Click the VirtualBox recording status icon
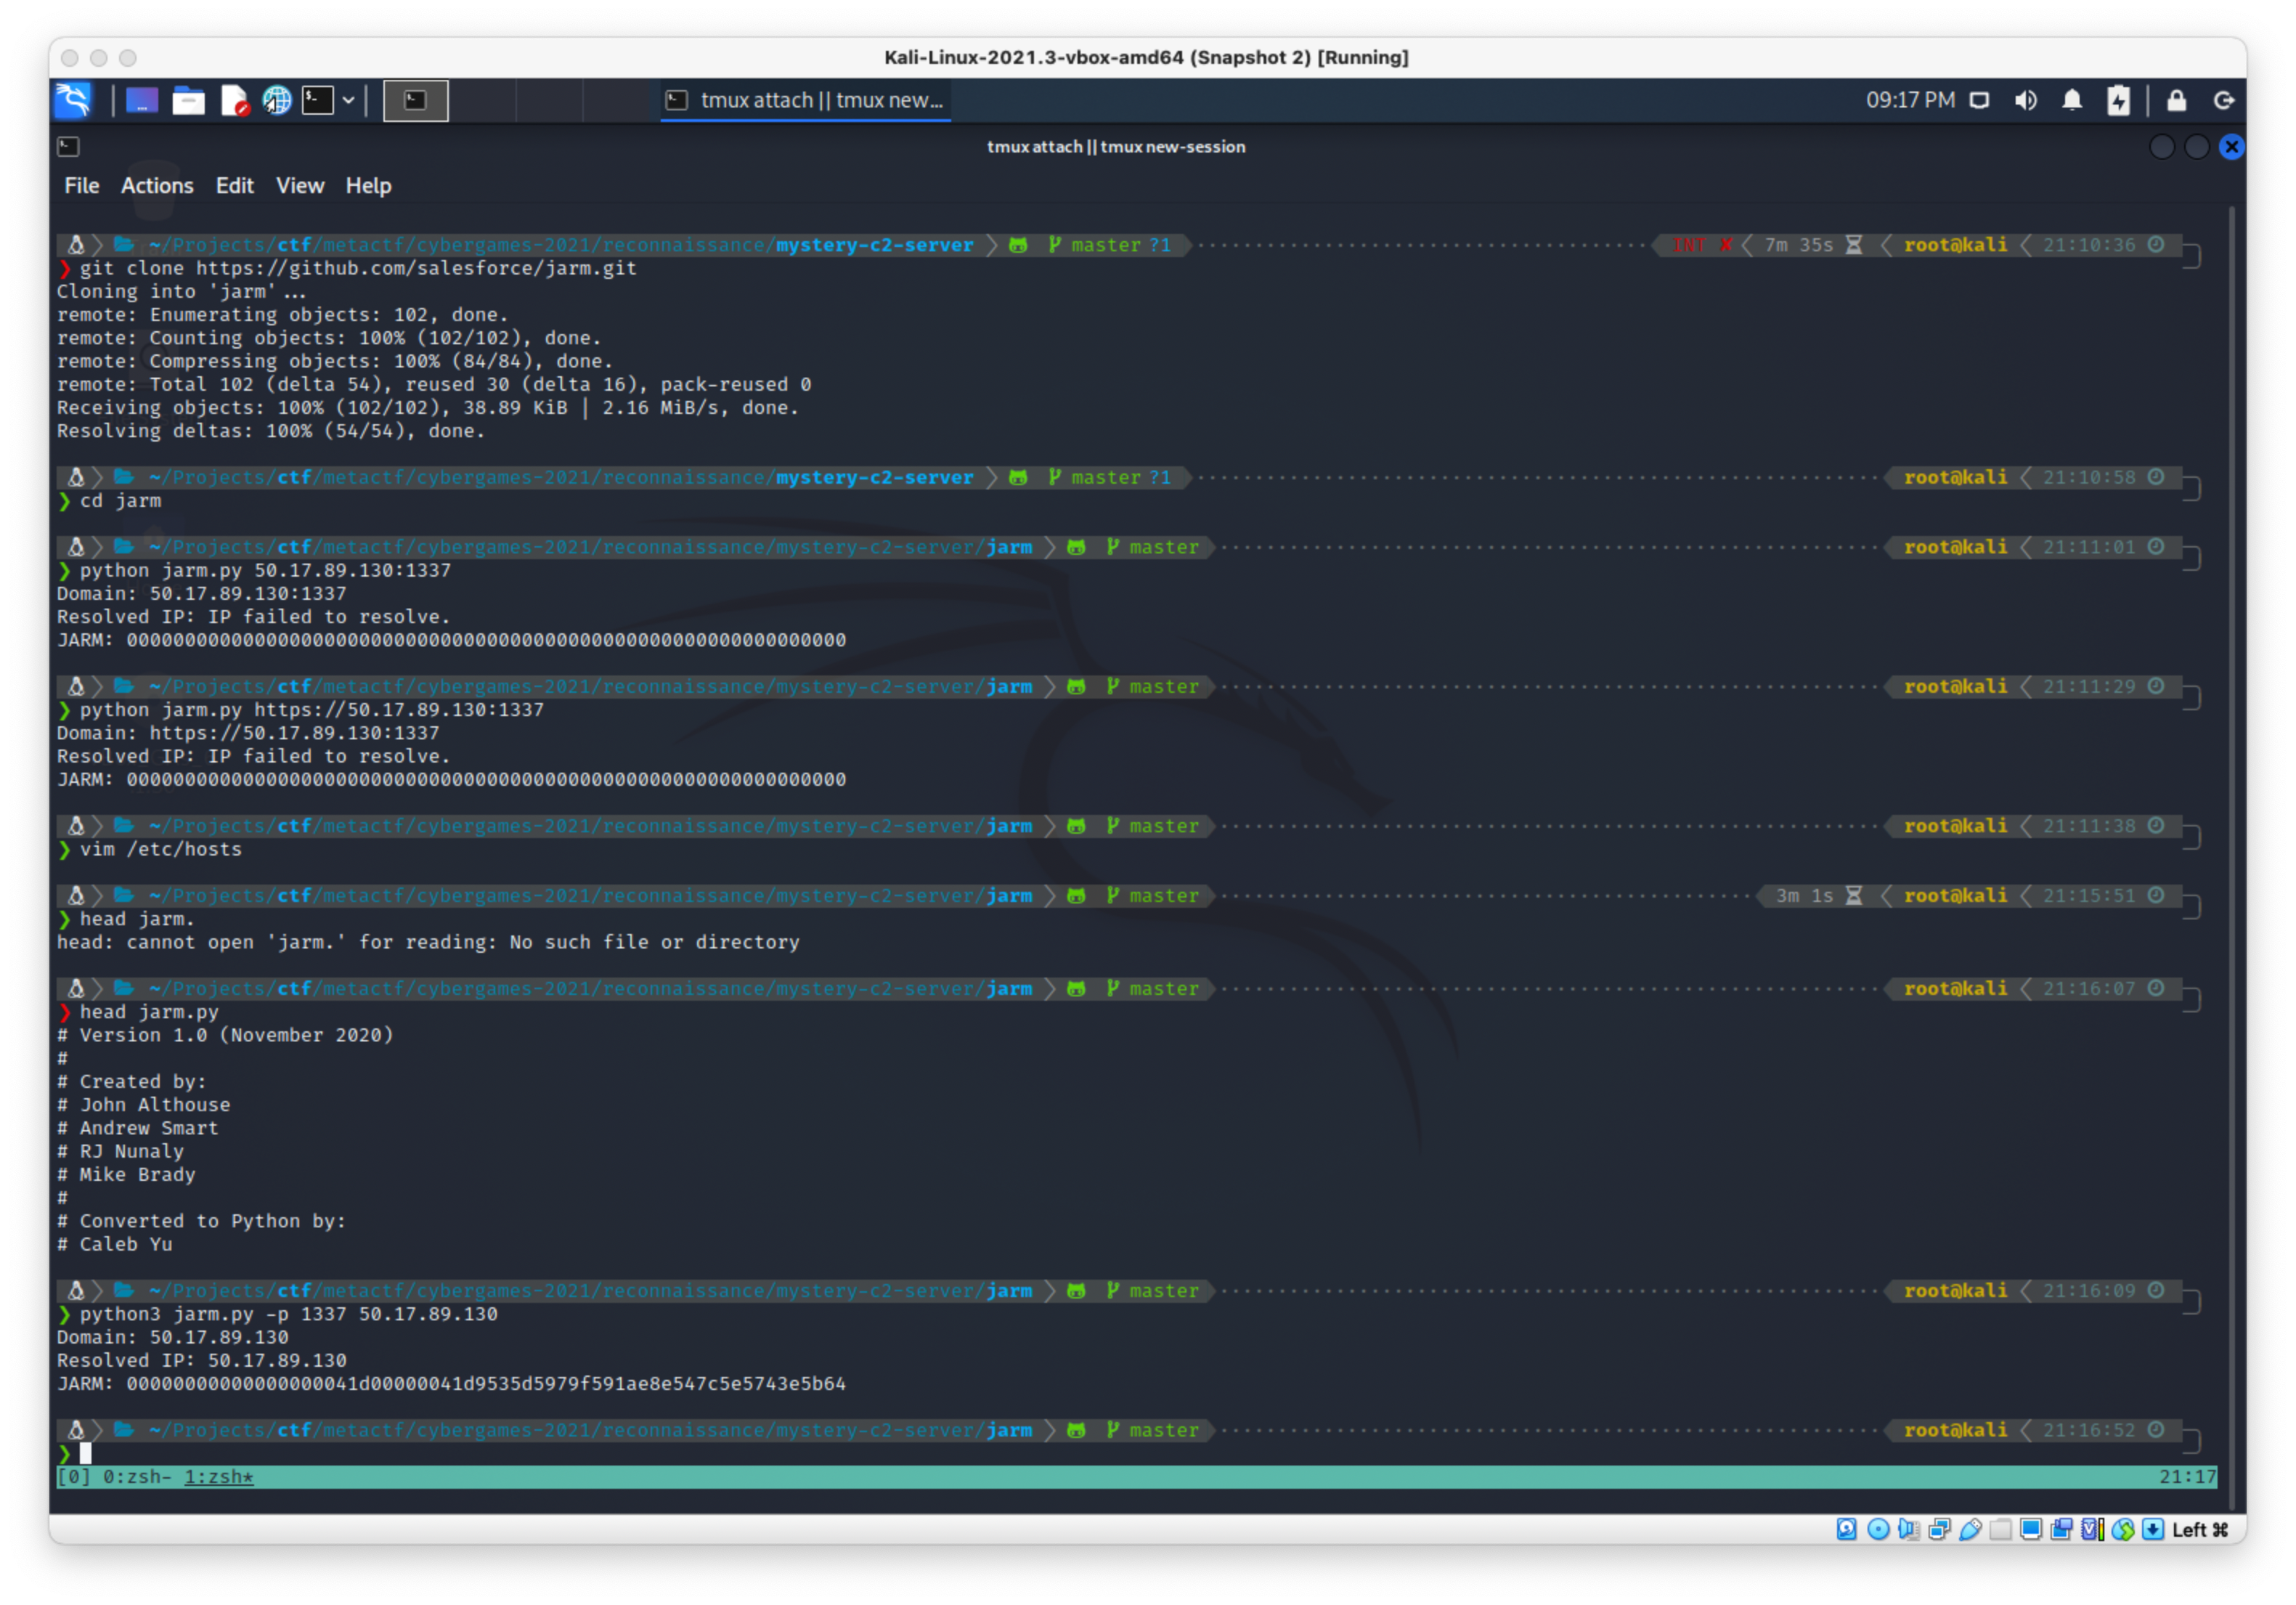The image size is (2296, 1605). [x=2061, y=1529]
